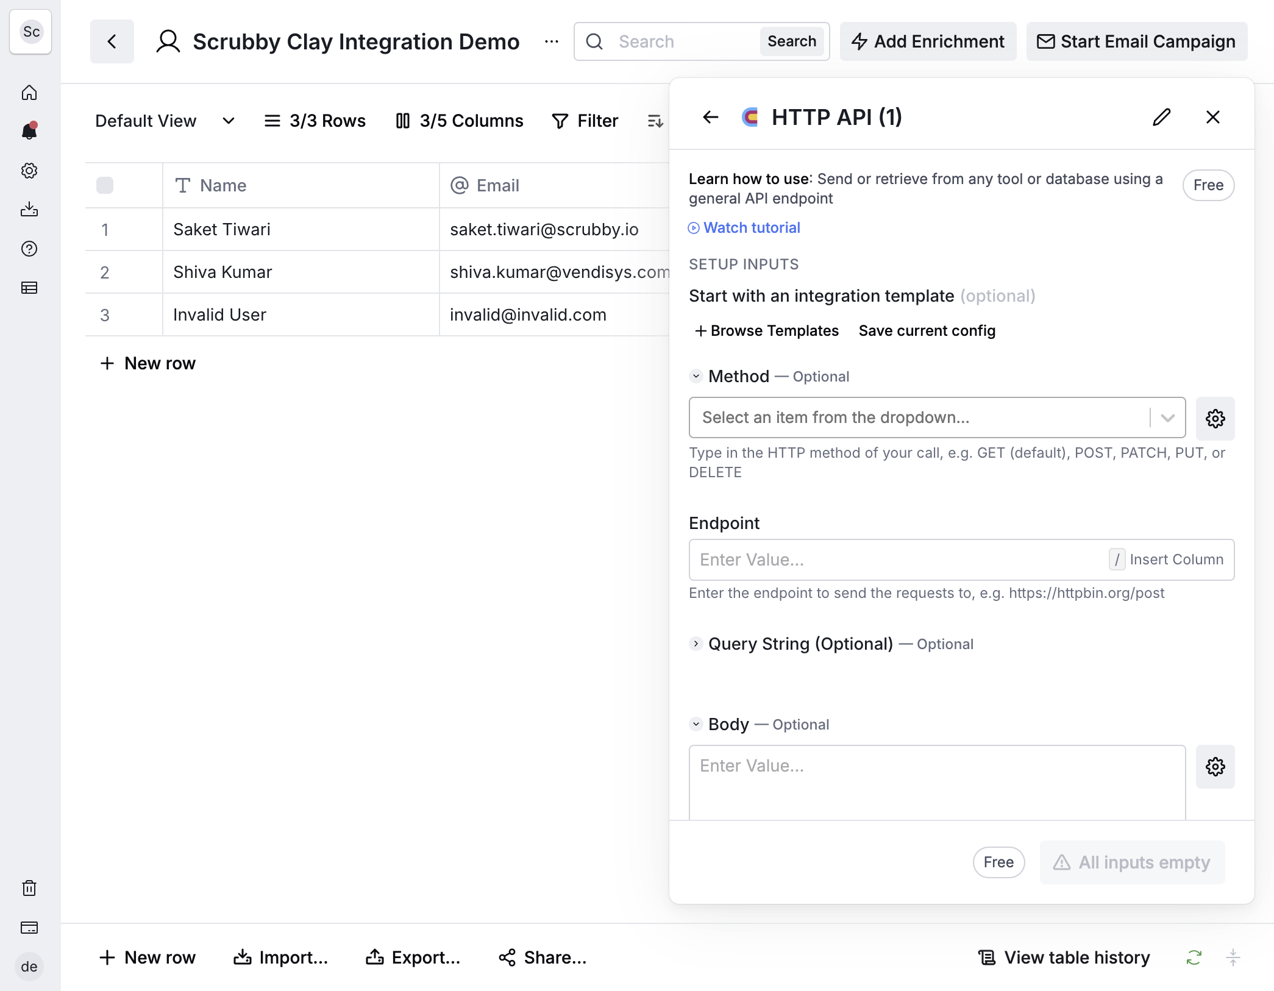Click the collapse icon at bottom right
The width and height of the screenshot is (1274, 991).
tap(1233, 957)
